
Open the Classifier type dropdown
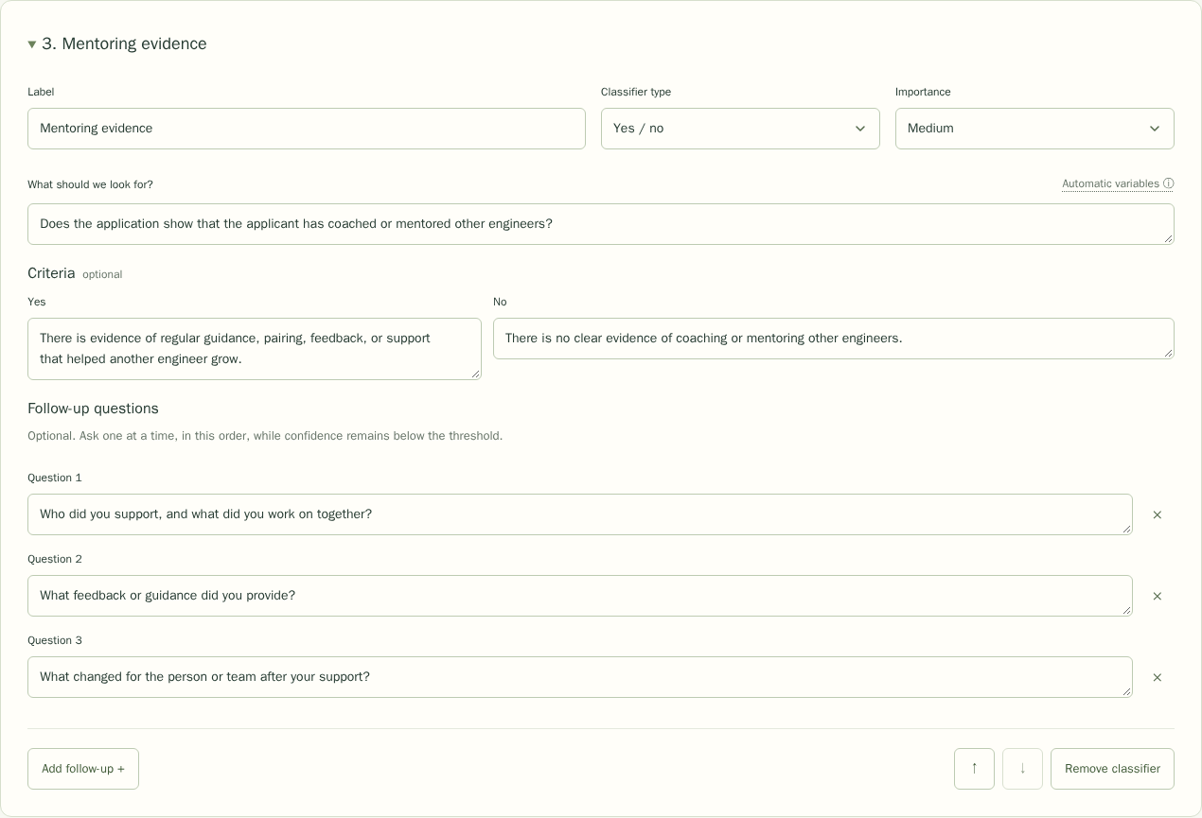[740, 129]
